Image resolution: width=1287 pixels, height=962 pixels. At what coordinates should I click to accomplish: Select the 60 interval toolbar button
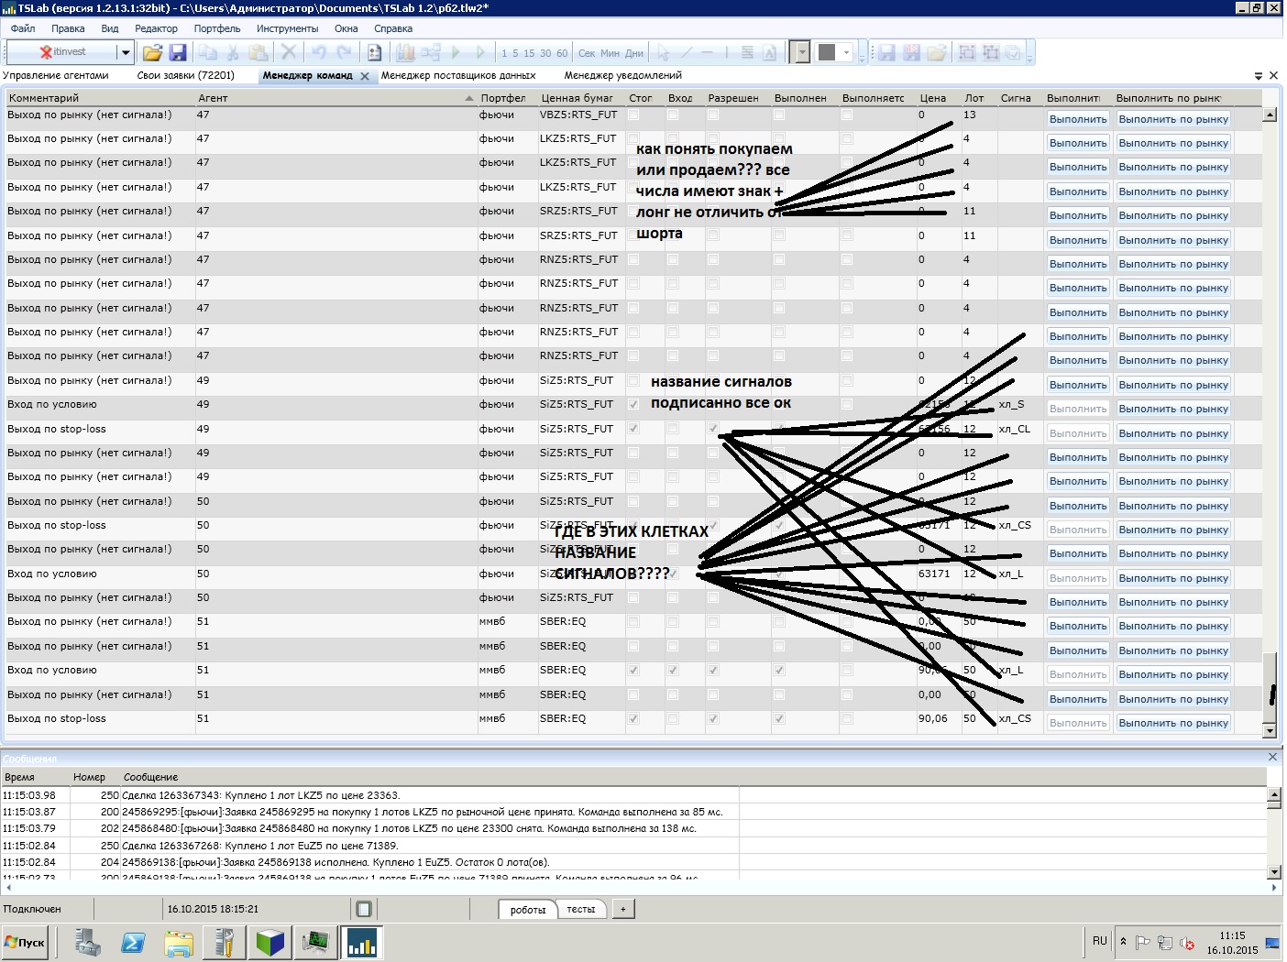click(x=562, y=53)
